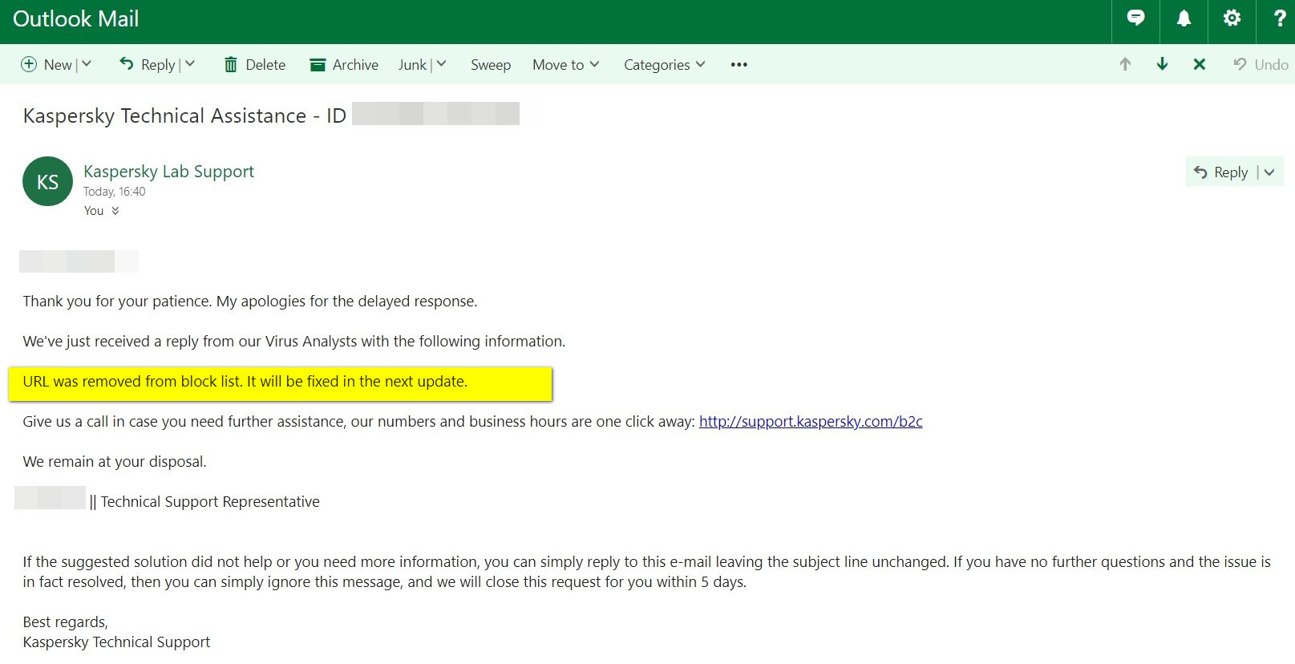Delete this email
The height and width of the screenshot is (664, 1295).
(x=254, y=65)
